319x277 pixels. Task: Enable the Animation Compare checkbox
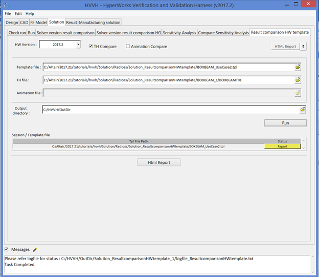[128, 47]
